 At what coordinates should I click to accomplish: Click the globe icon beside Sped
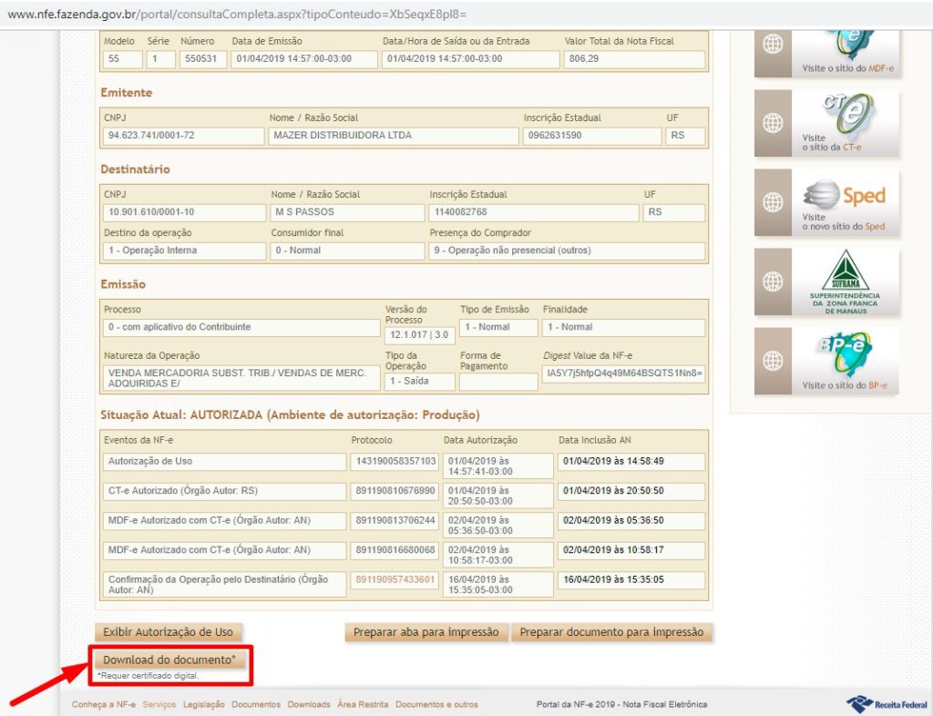click(773, 202)
